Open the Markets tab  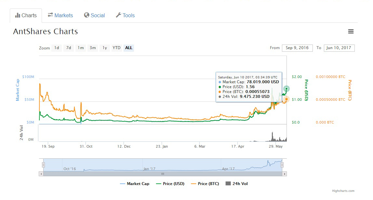pyautogui.click(x=60, y=16)
